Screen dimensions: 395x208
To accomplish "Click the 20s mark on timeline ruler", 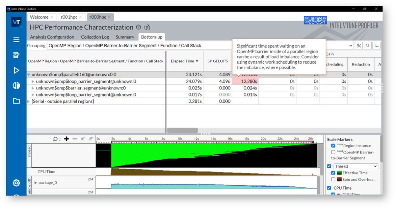I will click(x=263, y=139).
